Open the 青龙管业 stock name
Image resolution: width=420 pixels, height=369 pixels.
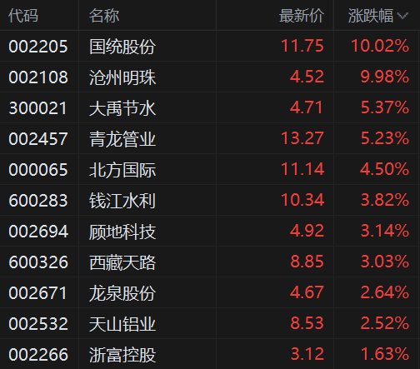(122, 139)
